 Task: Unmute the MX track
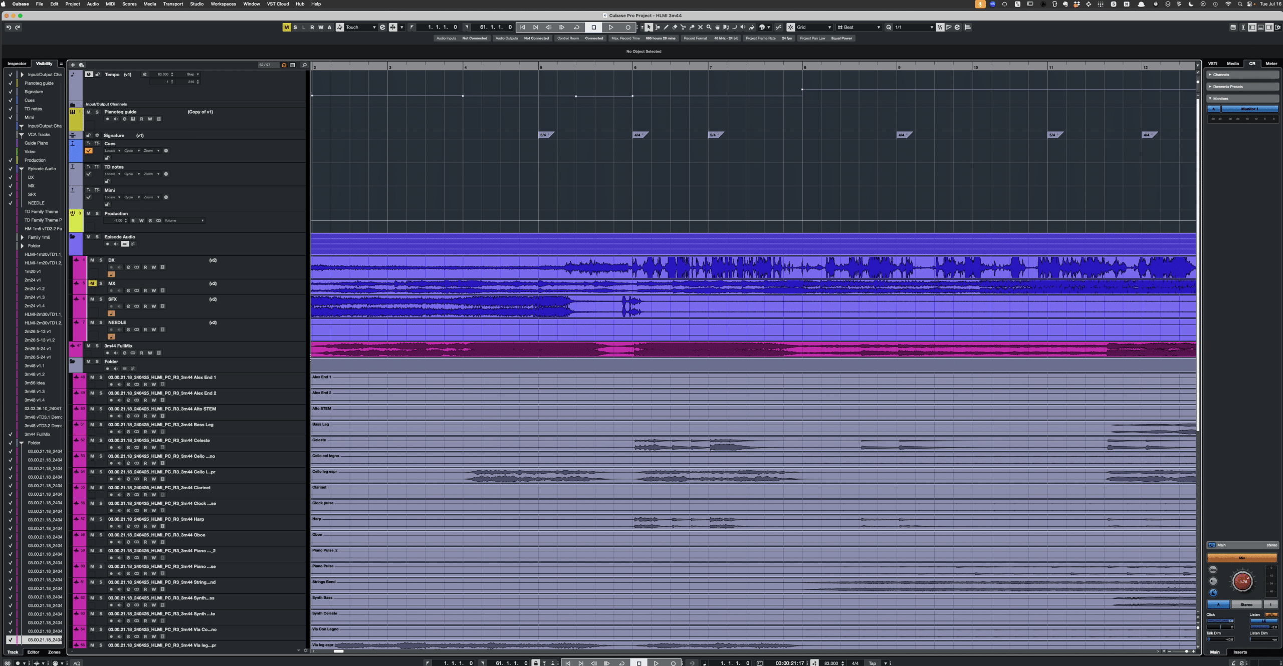(x=92, y=283)
